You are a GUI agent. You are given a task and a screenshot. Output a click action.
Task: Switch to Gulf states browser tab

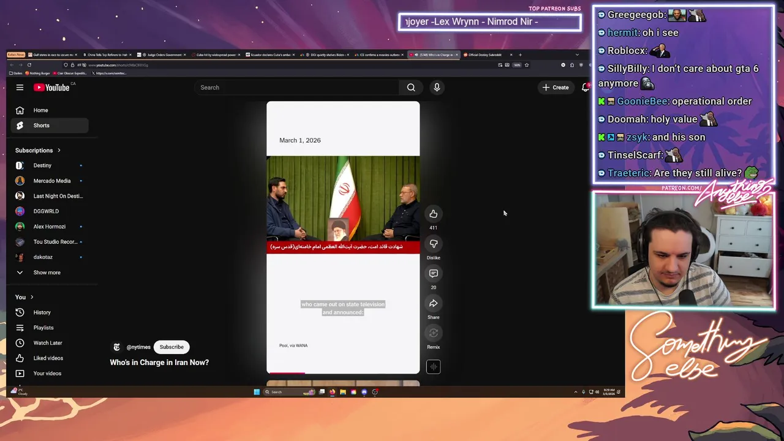click(52, 55)
